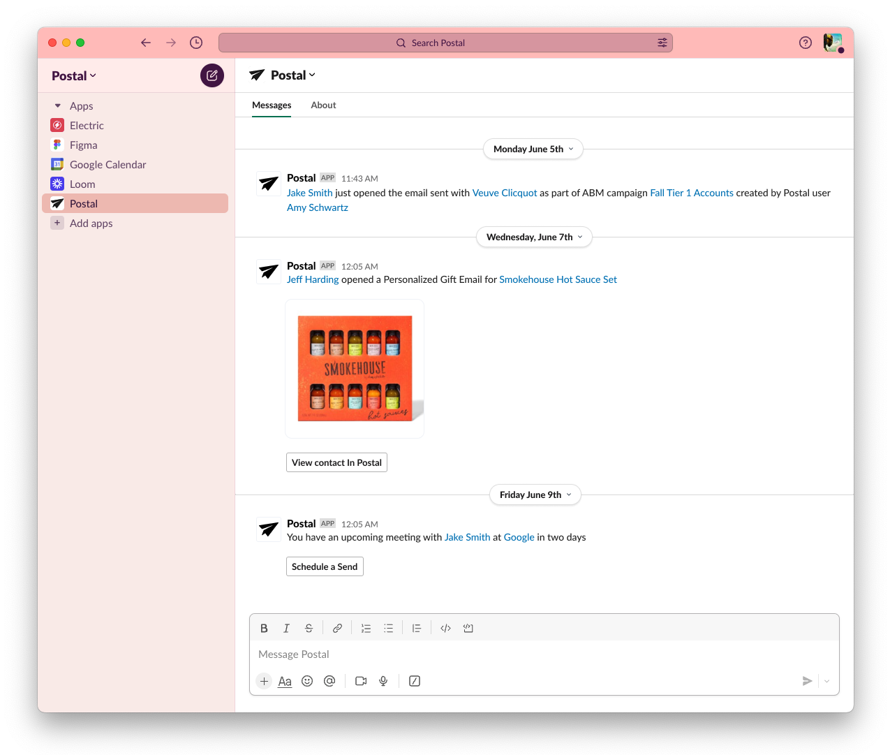
Task: Toggle italic text formatting
Action: [x=286, y=629]
